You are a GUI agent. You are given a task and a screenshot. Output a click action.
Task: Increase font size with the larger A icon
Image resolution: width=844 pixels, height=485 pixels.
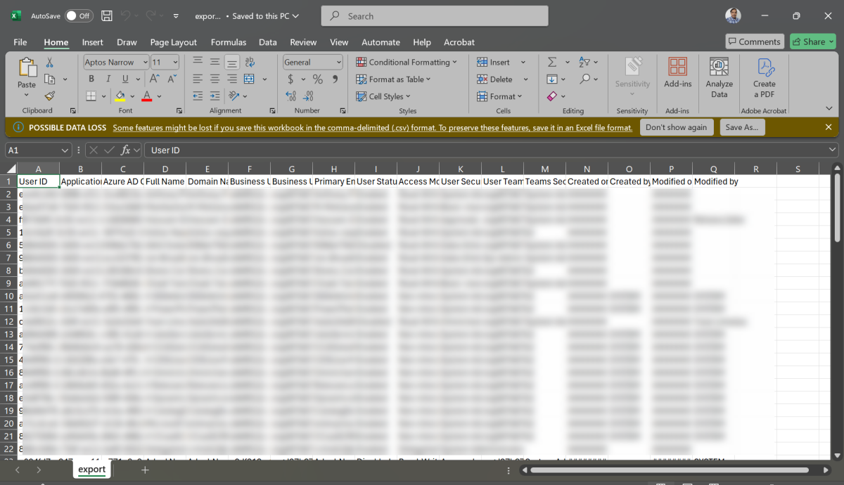pyautogui.click(x=155, y=79)
